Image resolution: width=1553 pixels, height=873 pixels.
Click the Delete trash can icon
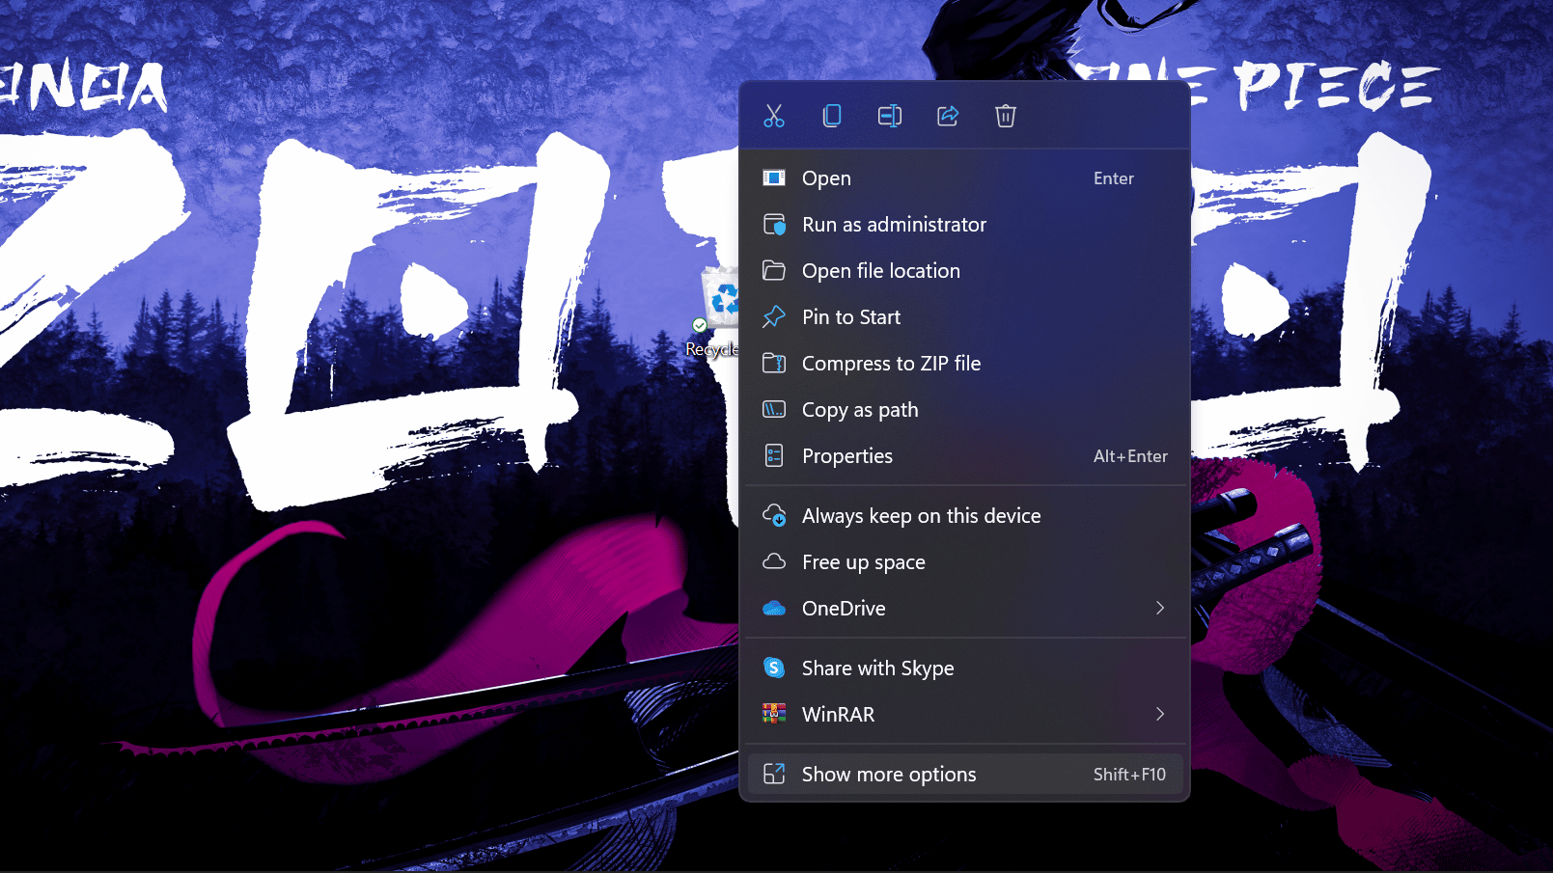click(1006, 117)
